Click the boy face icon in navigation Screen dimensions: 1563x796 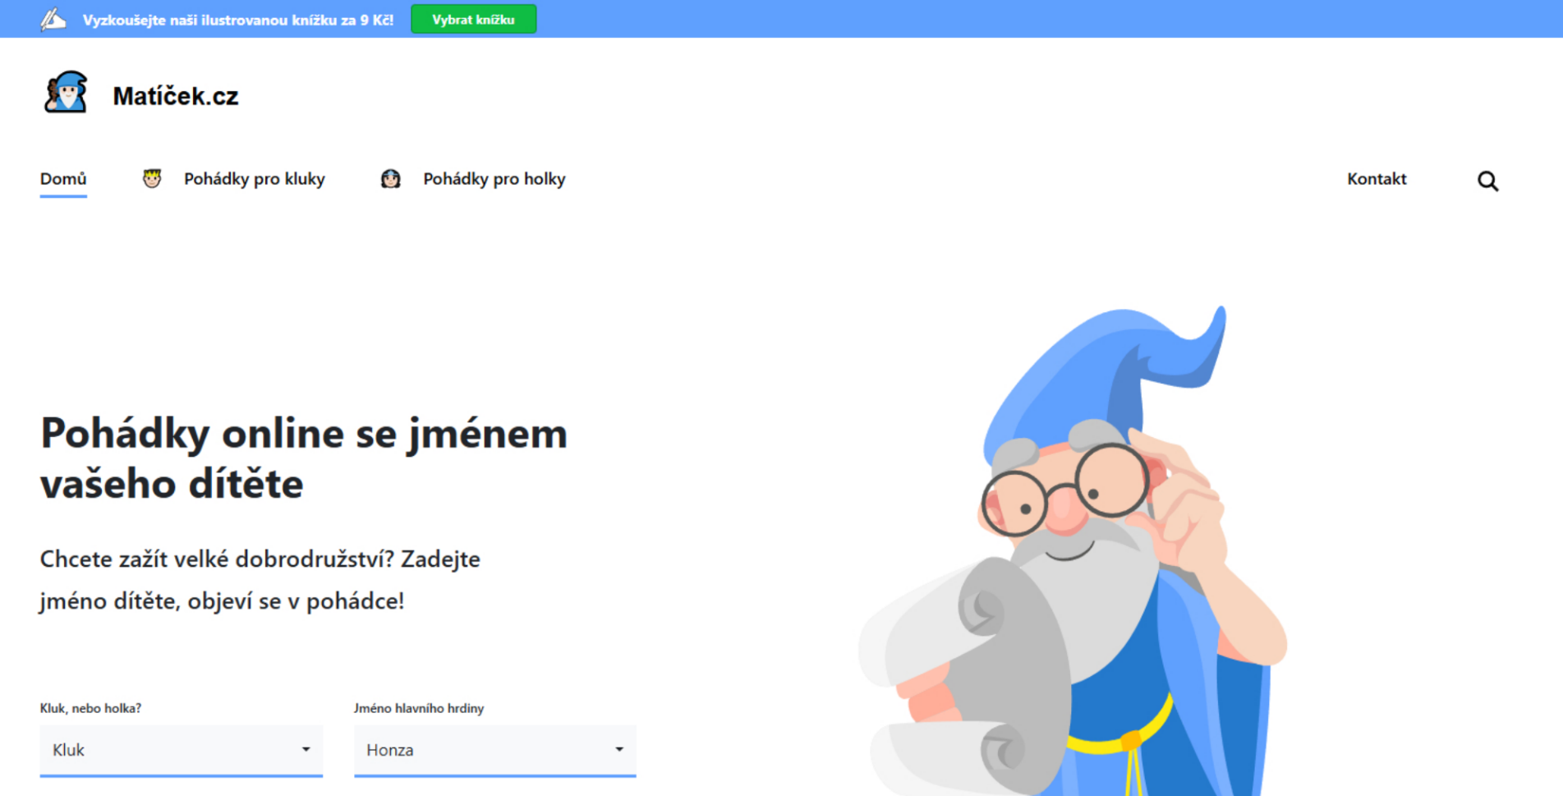pyautogui.click(x=152, y=178)
